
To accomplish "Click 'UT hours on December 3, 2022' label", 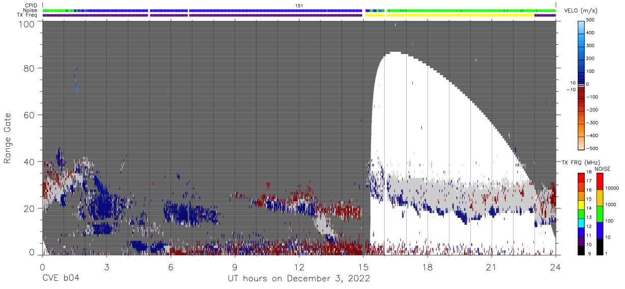I will click(298, 278).
